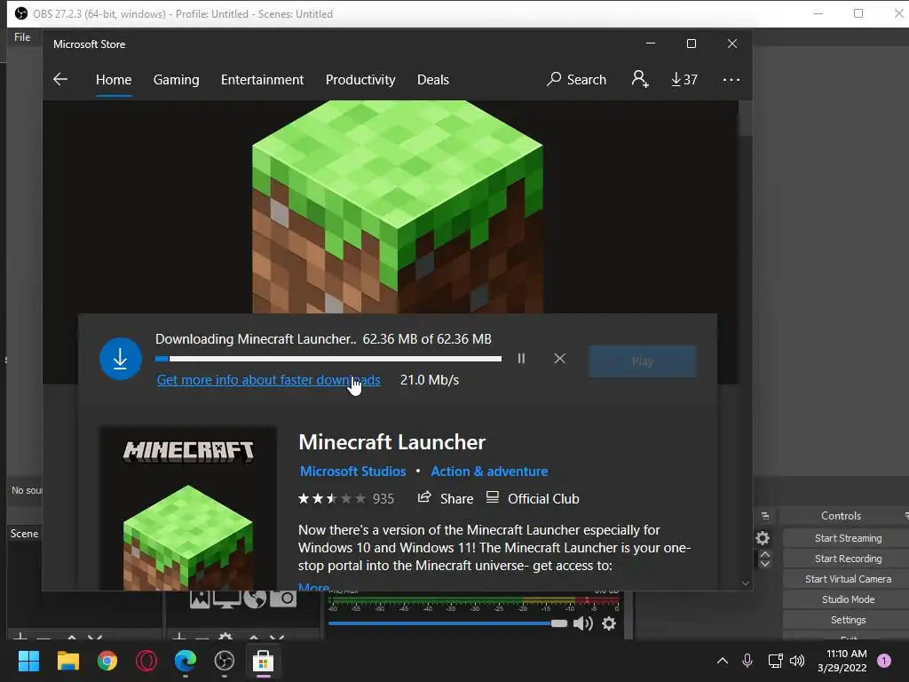
Task: Open File Explorer from the taskbar
Action: [67, 661]
